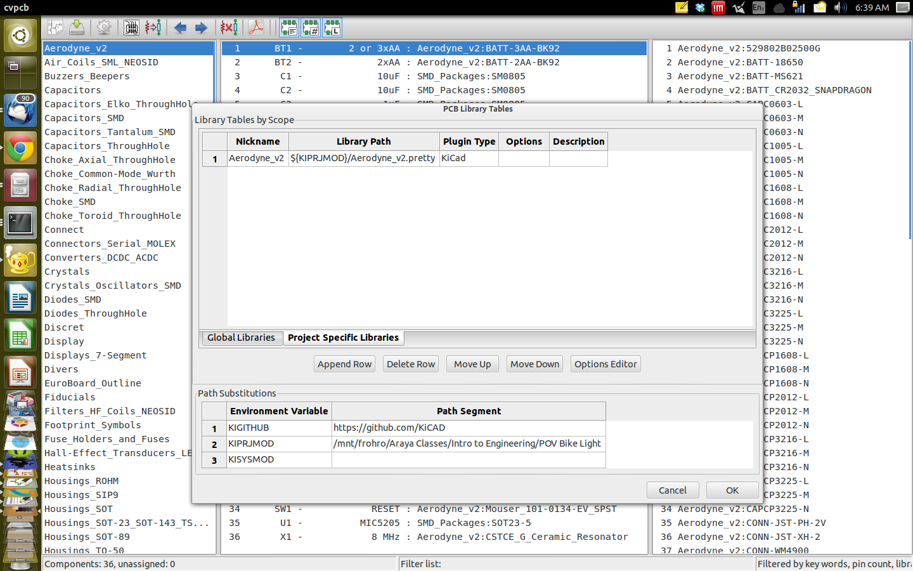Open footprint PDF documentation icon
The width and height of the screenshot is (913, 571).
(x=256, y=28)
